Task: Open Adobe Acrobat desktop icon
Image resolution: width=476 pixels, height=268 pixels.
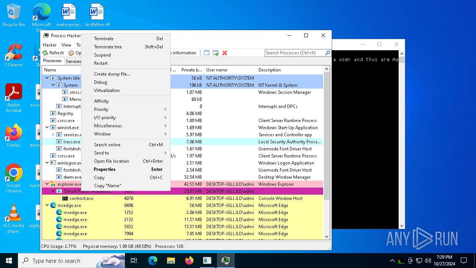Action: [14, 98]
